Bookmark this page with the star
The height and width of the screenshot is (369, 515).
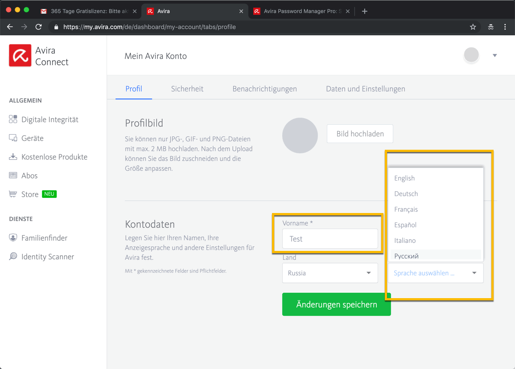473,27
